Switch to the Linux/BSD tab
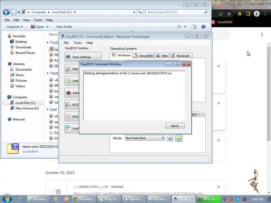 (x=144, y=56)
